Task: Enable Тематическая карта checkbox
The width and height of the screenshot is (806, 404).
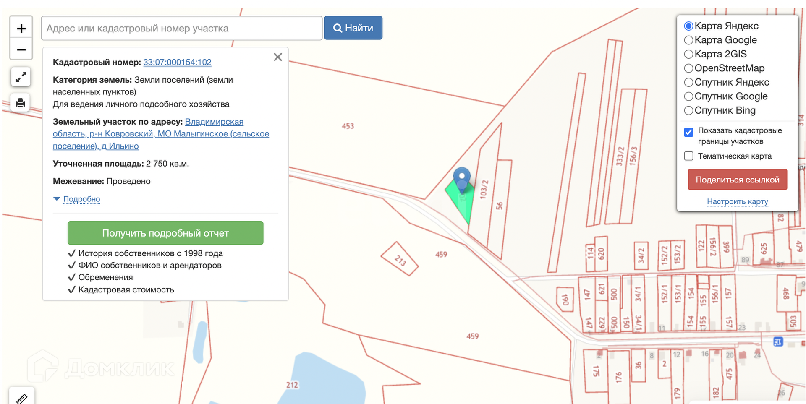Action: point(688,156)
